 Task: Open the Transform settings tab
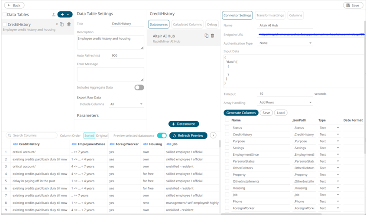pyautogui.click(x=270, y=16)
